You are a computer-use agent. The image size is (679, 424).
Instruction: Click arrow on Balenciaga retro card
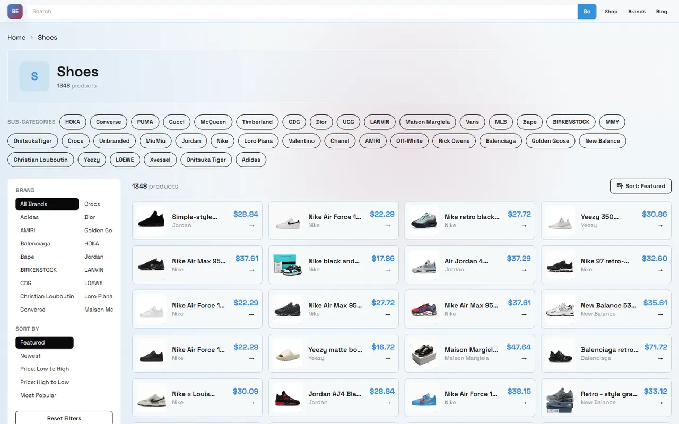[660, 358]
